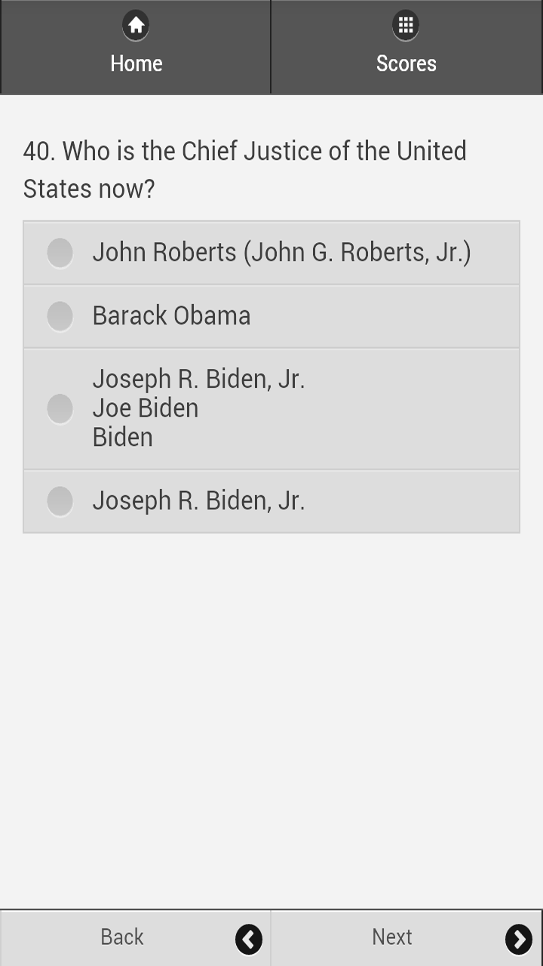Screen dimensions: 543x966
Task: Click the first line of the third answer
Action: (x=198, y=379)
